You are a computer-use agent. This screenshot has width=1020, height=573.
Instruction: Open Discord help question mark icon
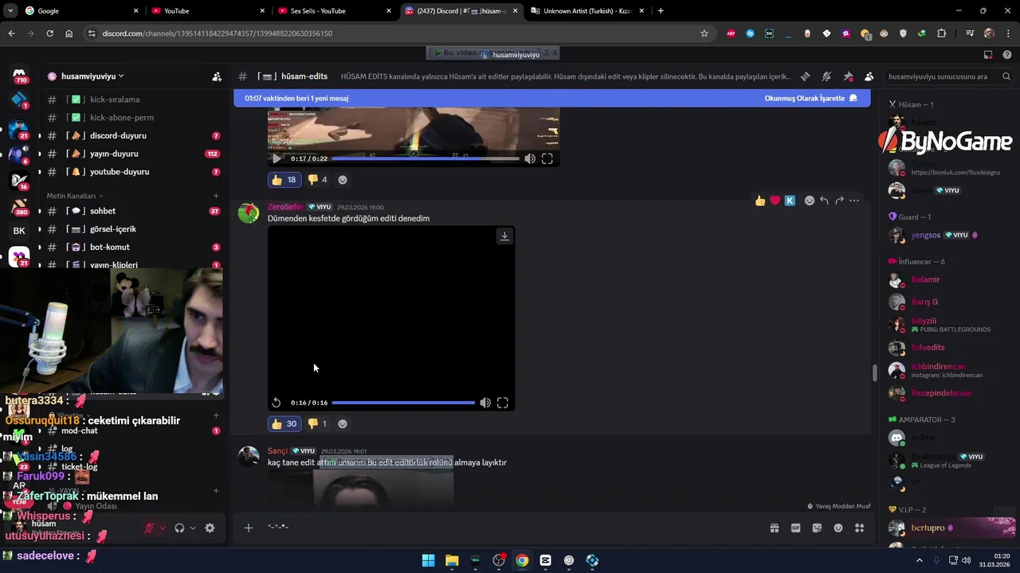tap(1007, 55)
